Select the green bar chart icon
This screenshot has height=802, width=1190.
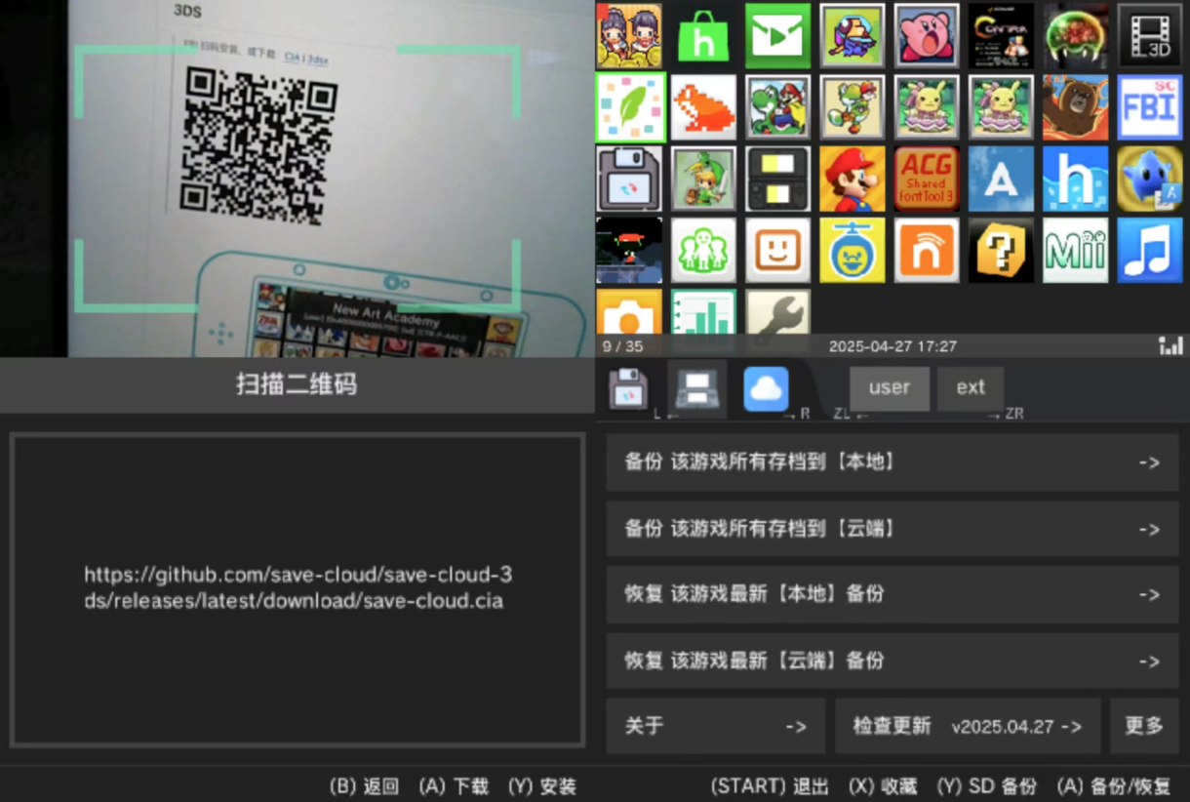tap(703, 311)
